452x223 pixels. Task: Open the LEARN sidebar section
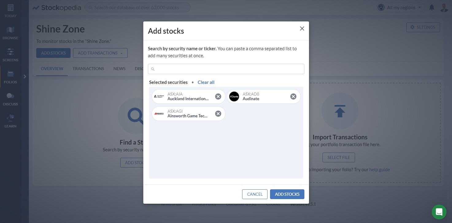tap(10, 121)
